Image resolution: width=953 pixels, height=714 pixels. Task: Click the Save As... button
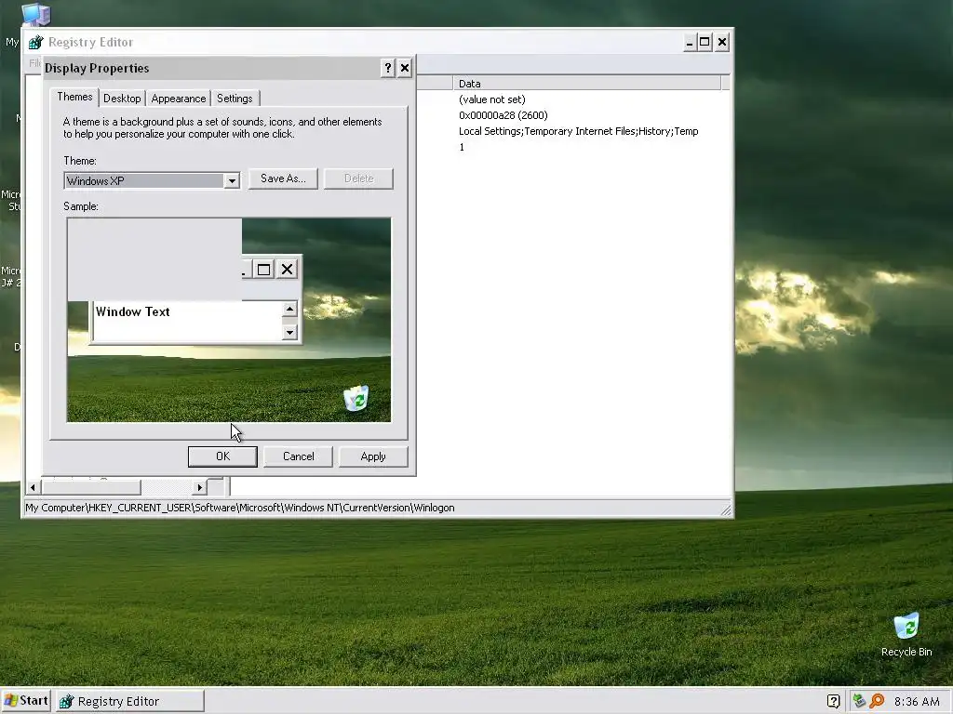(x=283, y=178)
